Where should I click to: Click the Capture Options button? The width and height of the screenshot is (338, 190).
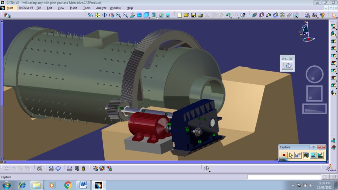tap(298, 155)
